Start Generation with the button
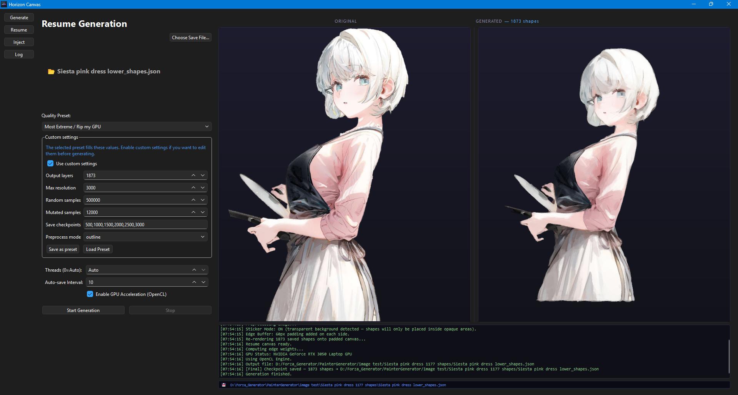This screenshot has height=395, width=738. coord(83,310)
